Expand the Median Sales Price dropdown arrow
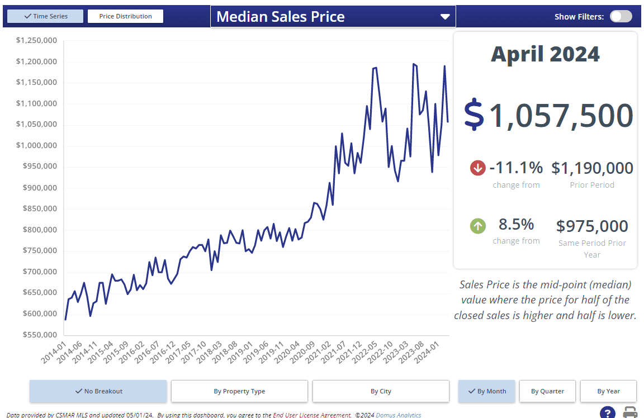This screenshot has height=418, width=644. pos(445,17)
